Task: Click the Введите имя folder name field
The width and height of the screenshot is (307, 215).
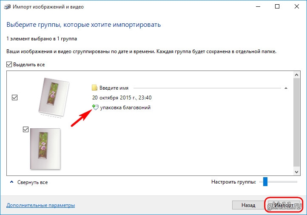Action: (114, 88)
